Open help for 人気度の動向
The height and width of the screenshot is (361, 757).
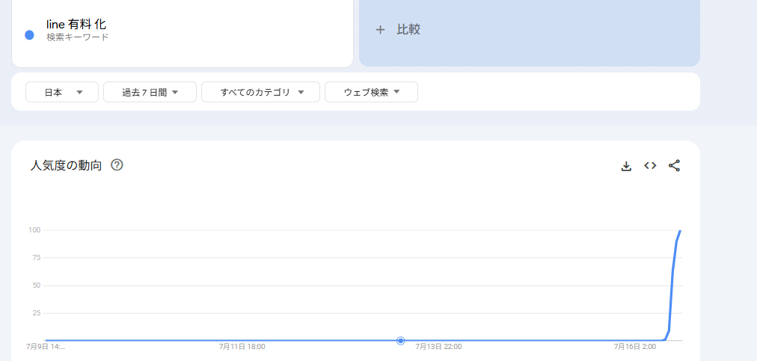click(117, 165)
